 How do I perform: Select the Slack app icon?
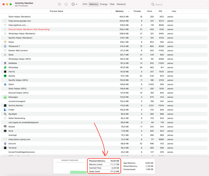pyautogui.click(x=5, y=55)
